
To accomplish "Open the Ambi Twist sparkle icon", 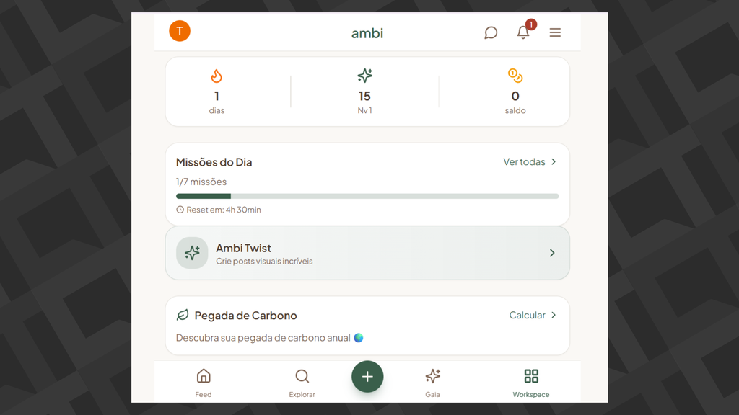I will pyautogui.click(x=191, y=253).
